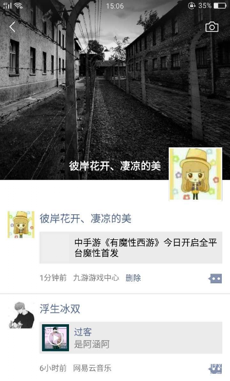Open the 网易云音乐 source link
This screenshot has width=230, height=381.
[x=93, y=368]
